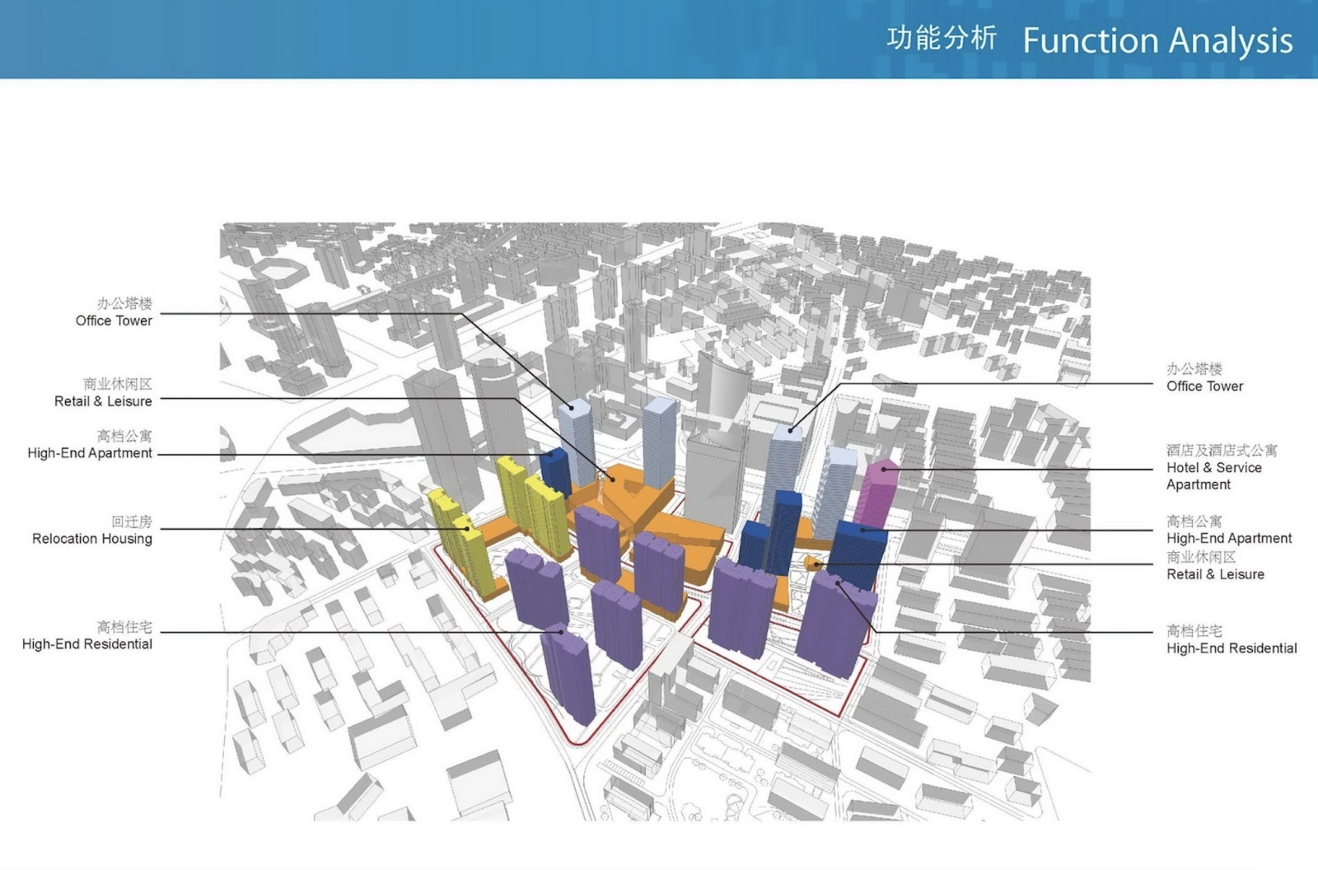Click the right 'Retail & Leisure' label
Screen dimensions: 1318x870
(x=1215, y=574)
